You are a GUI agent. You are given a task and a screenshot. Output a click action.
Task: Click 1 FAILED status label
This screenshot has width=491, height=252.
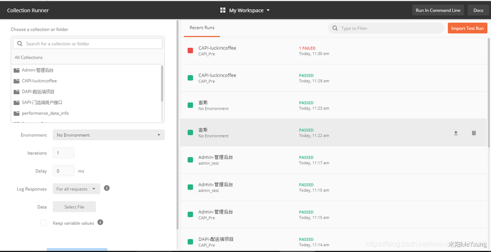(307, 48)
